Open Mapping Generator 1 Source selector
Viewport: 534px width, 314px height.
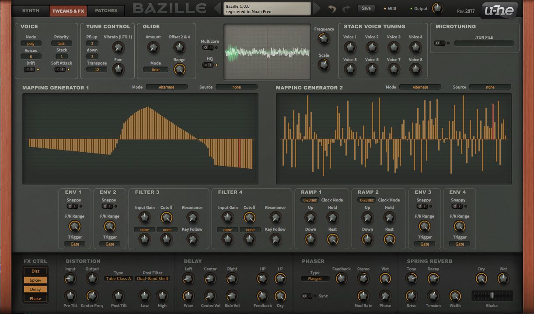tap(237, 87)
